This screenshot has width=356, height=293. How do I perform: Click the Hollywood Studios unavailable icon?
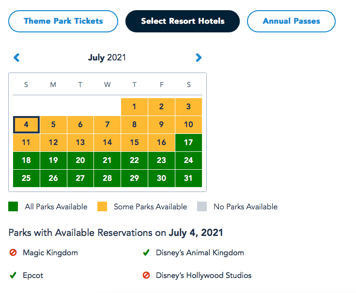(146, 276)
